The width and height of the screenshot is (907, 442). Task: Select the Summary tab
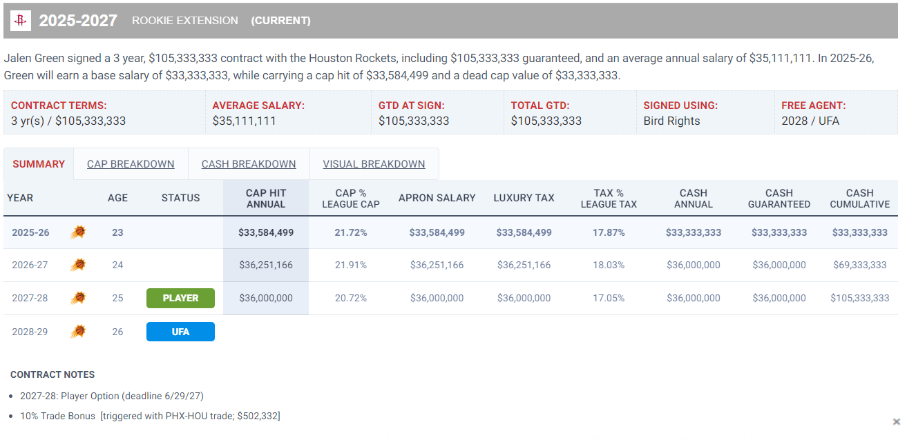(39, 164)
